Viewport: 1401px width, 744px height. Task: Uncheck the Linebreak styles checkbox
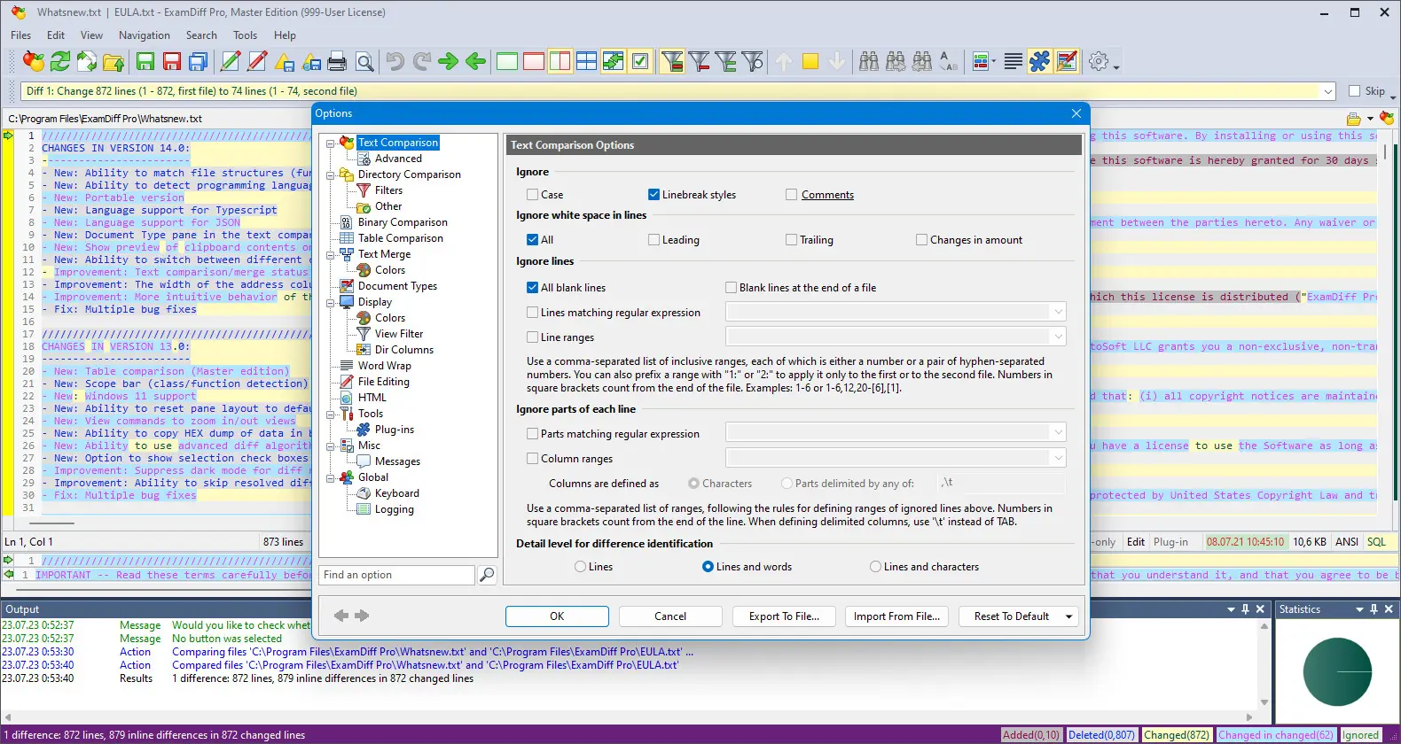tap(654, 195)
